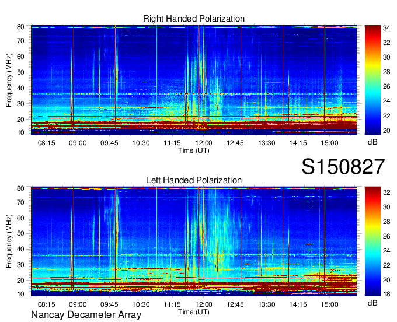The image size is (397, 322).
Task: Click the dB unit label under upper color bar
Action: (x=372, y=142)
